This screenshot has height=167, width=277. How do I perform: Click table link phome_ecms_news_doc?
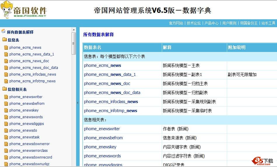pyautogui.click(x=107, y=83)
